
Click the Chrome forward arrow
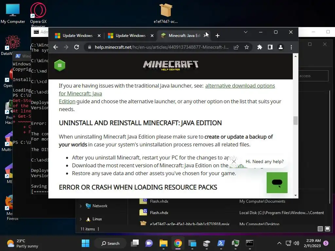click(x=66, y=47)
